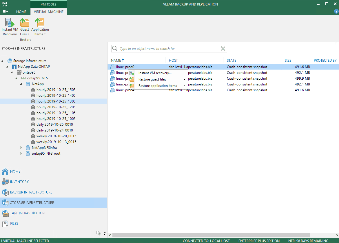Open the BACKUP INFRASTRUCTURE view
This screenshot has height=243, width=339.
point(53,192)
